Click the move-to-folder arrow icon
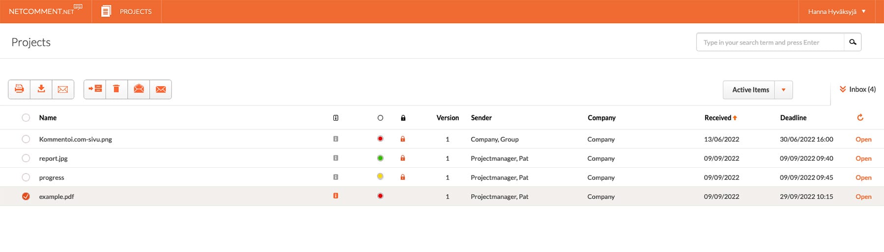This screenshot has width=884, height=252. 95,89
